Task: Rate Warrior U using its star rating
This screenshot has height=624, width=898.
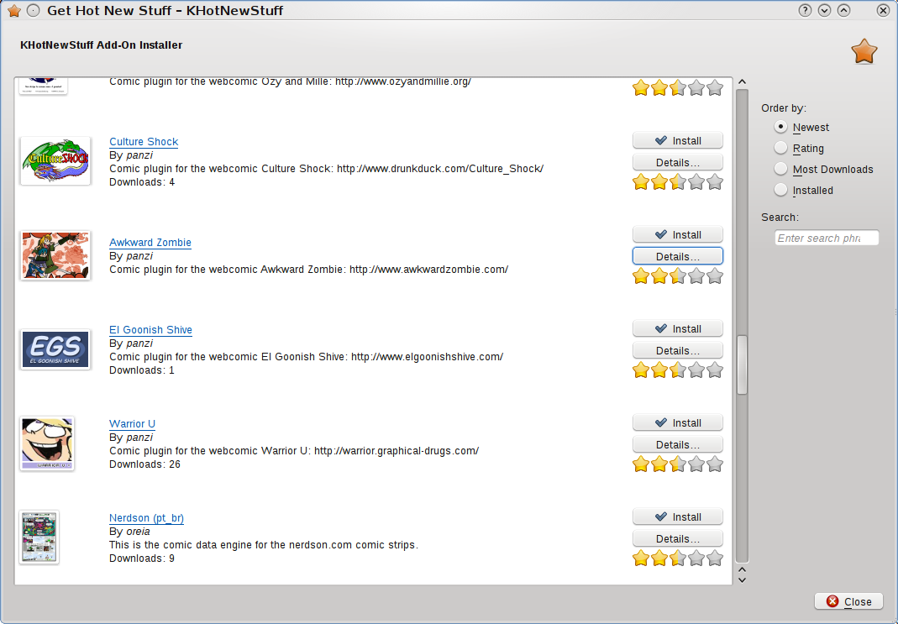Action: point(678,464)
